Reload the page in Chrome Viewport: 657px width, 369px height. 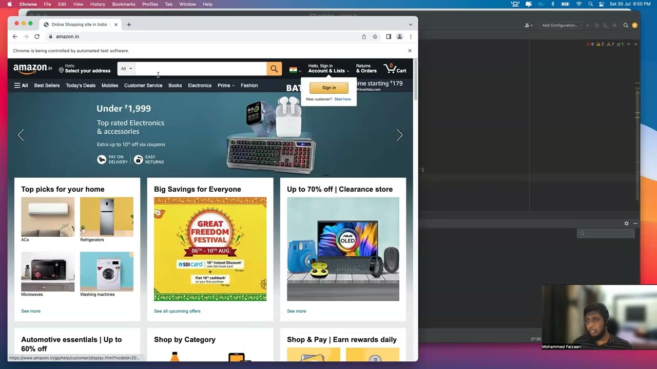click(37, 36)
